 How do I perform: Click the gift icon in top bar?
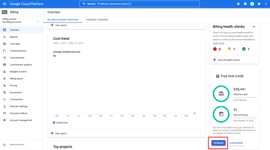coord(238,4)
